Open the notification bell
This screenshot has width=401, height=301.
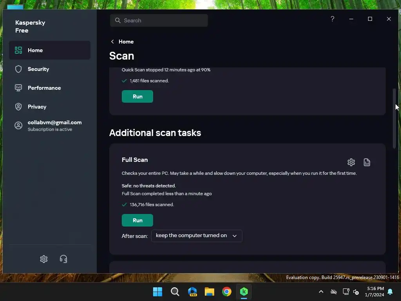tap(390, 292)
